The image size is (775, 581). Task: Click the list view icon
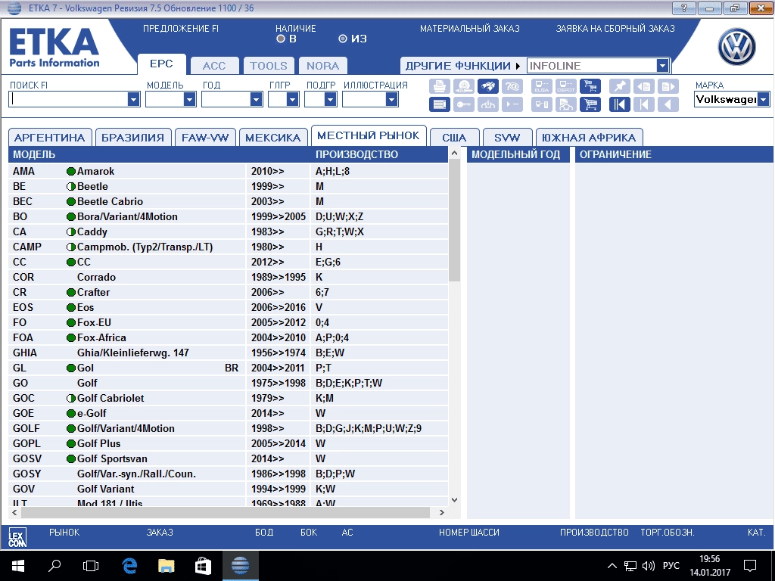(x=440, y=104)
